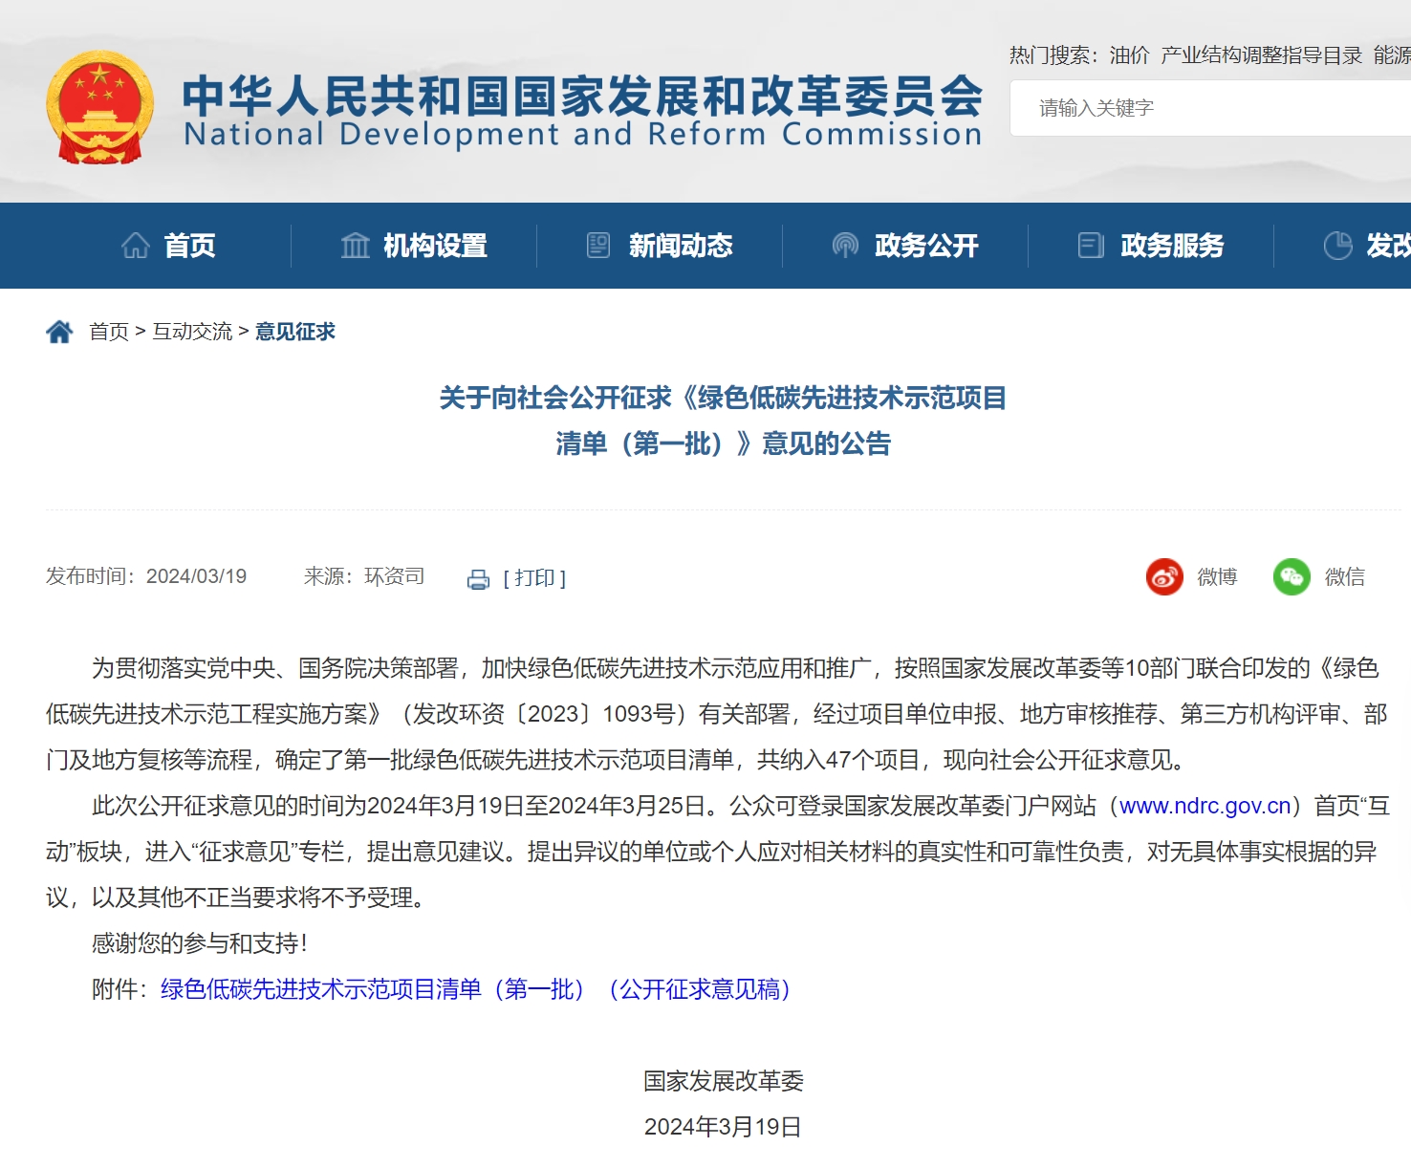Open the 政务服务 menu item
The width and height of the screenshot is (1411, 1168).
1172,246
